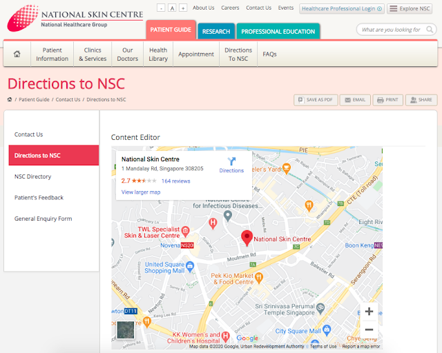Screen dimensions: 442x353
Task: Click the Directions arrow icon in map card
Action: click(x=231, y=161)
